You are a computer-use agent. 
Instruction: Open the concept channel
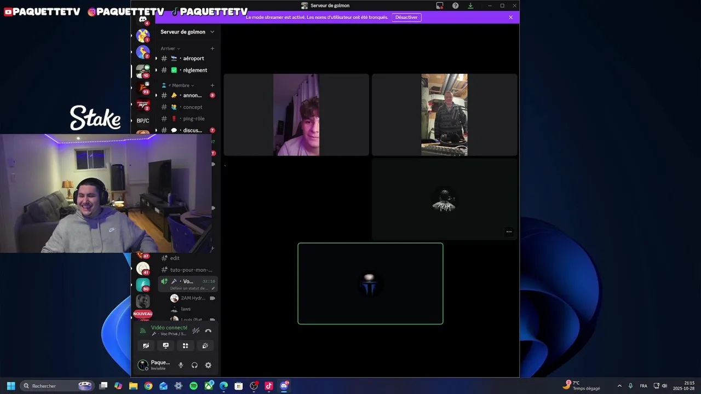(x=188, y=107)
